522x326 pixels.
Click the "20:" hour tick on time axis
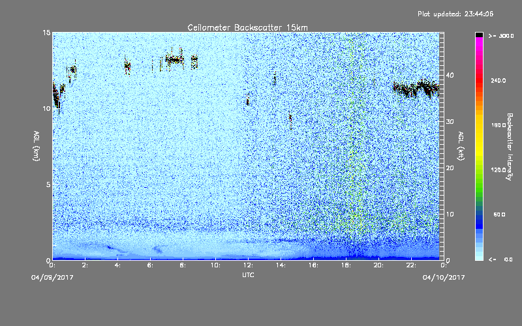tap(378, 265)
